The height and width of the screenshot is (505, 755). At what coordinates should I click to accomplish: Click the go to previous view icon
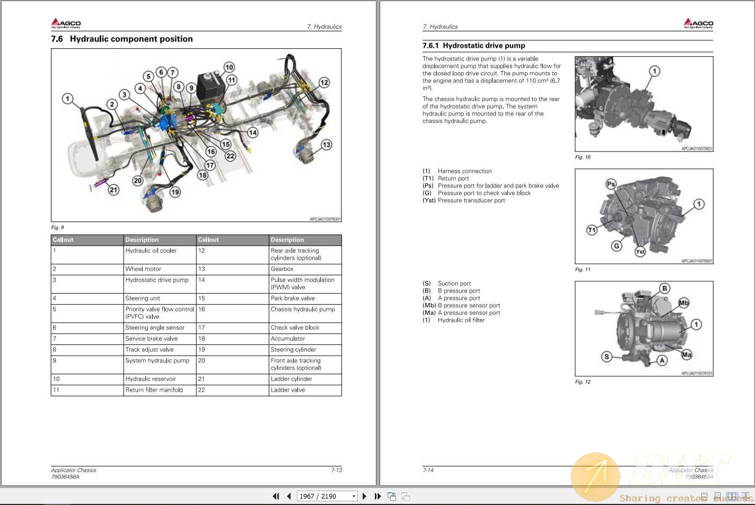pos(392,496)
